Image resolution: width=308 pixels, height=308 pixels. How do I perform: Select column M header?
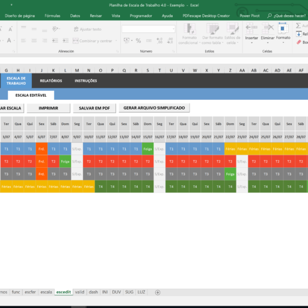click(x=77, y=70)
